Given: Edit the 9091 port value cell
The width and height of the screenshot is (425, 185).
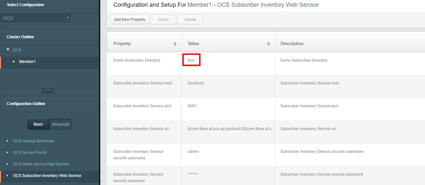Looking at the screenshot, I should (x=192, y=106).
